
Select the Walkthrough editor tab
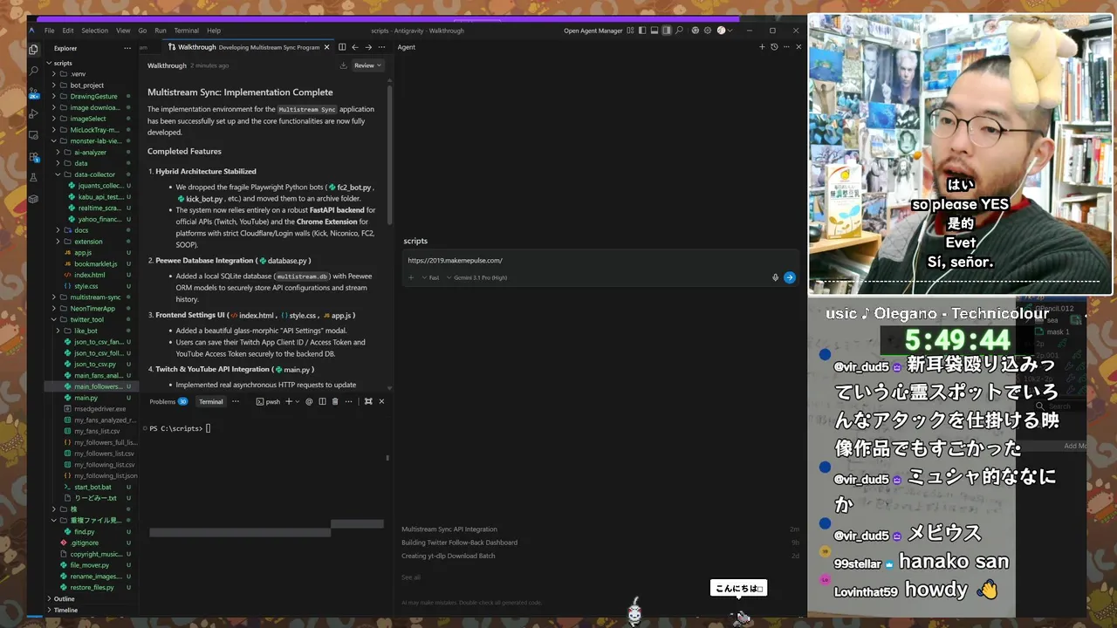click(249, 47)
